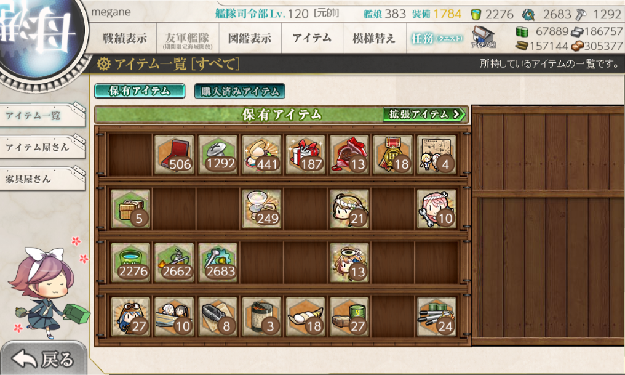
Task: Select the medal item showing 18
Action: click(x=393, y=155)
